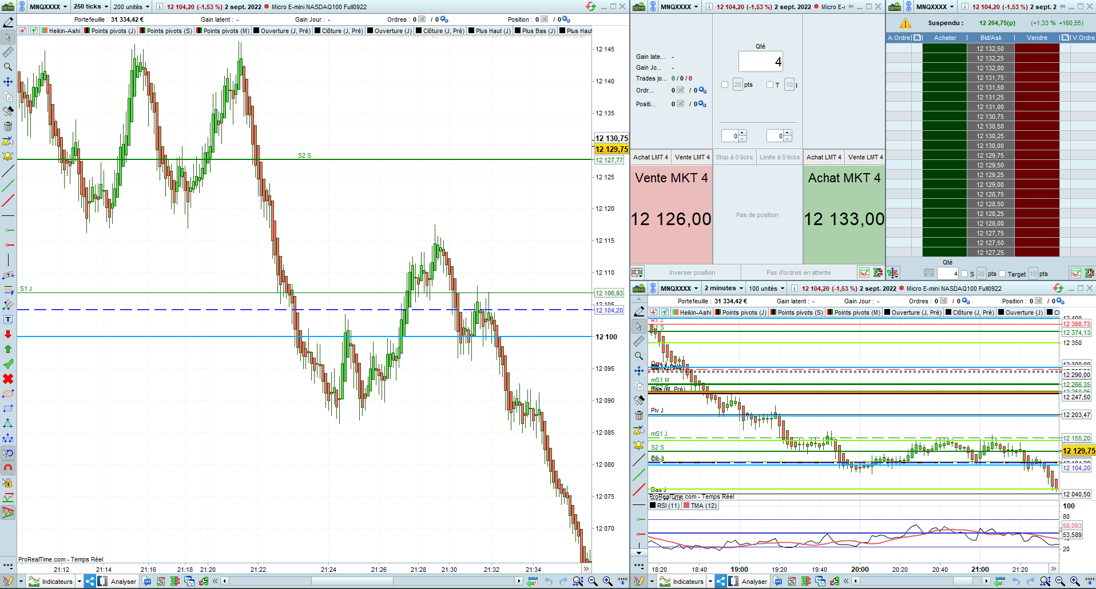This screenshot has width=1096, height=589.
Task: Click the instrument info icon in main chart title
Action: pos(160,7)
